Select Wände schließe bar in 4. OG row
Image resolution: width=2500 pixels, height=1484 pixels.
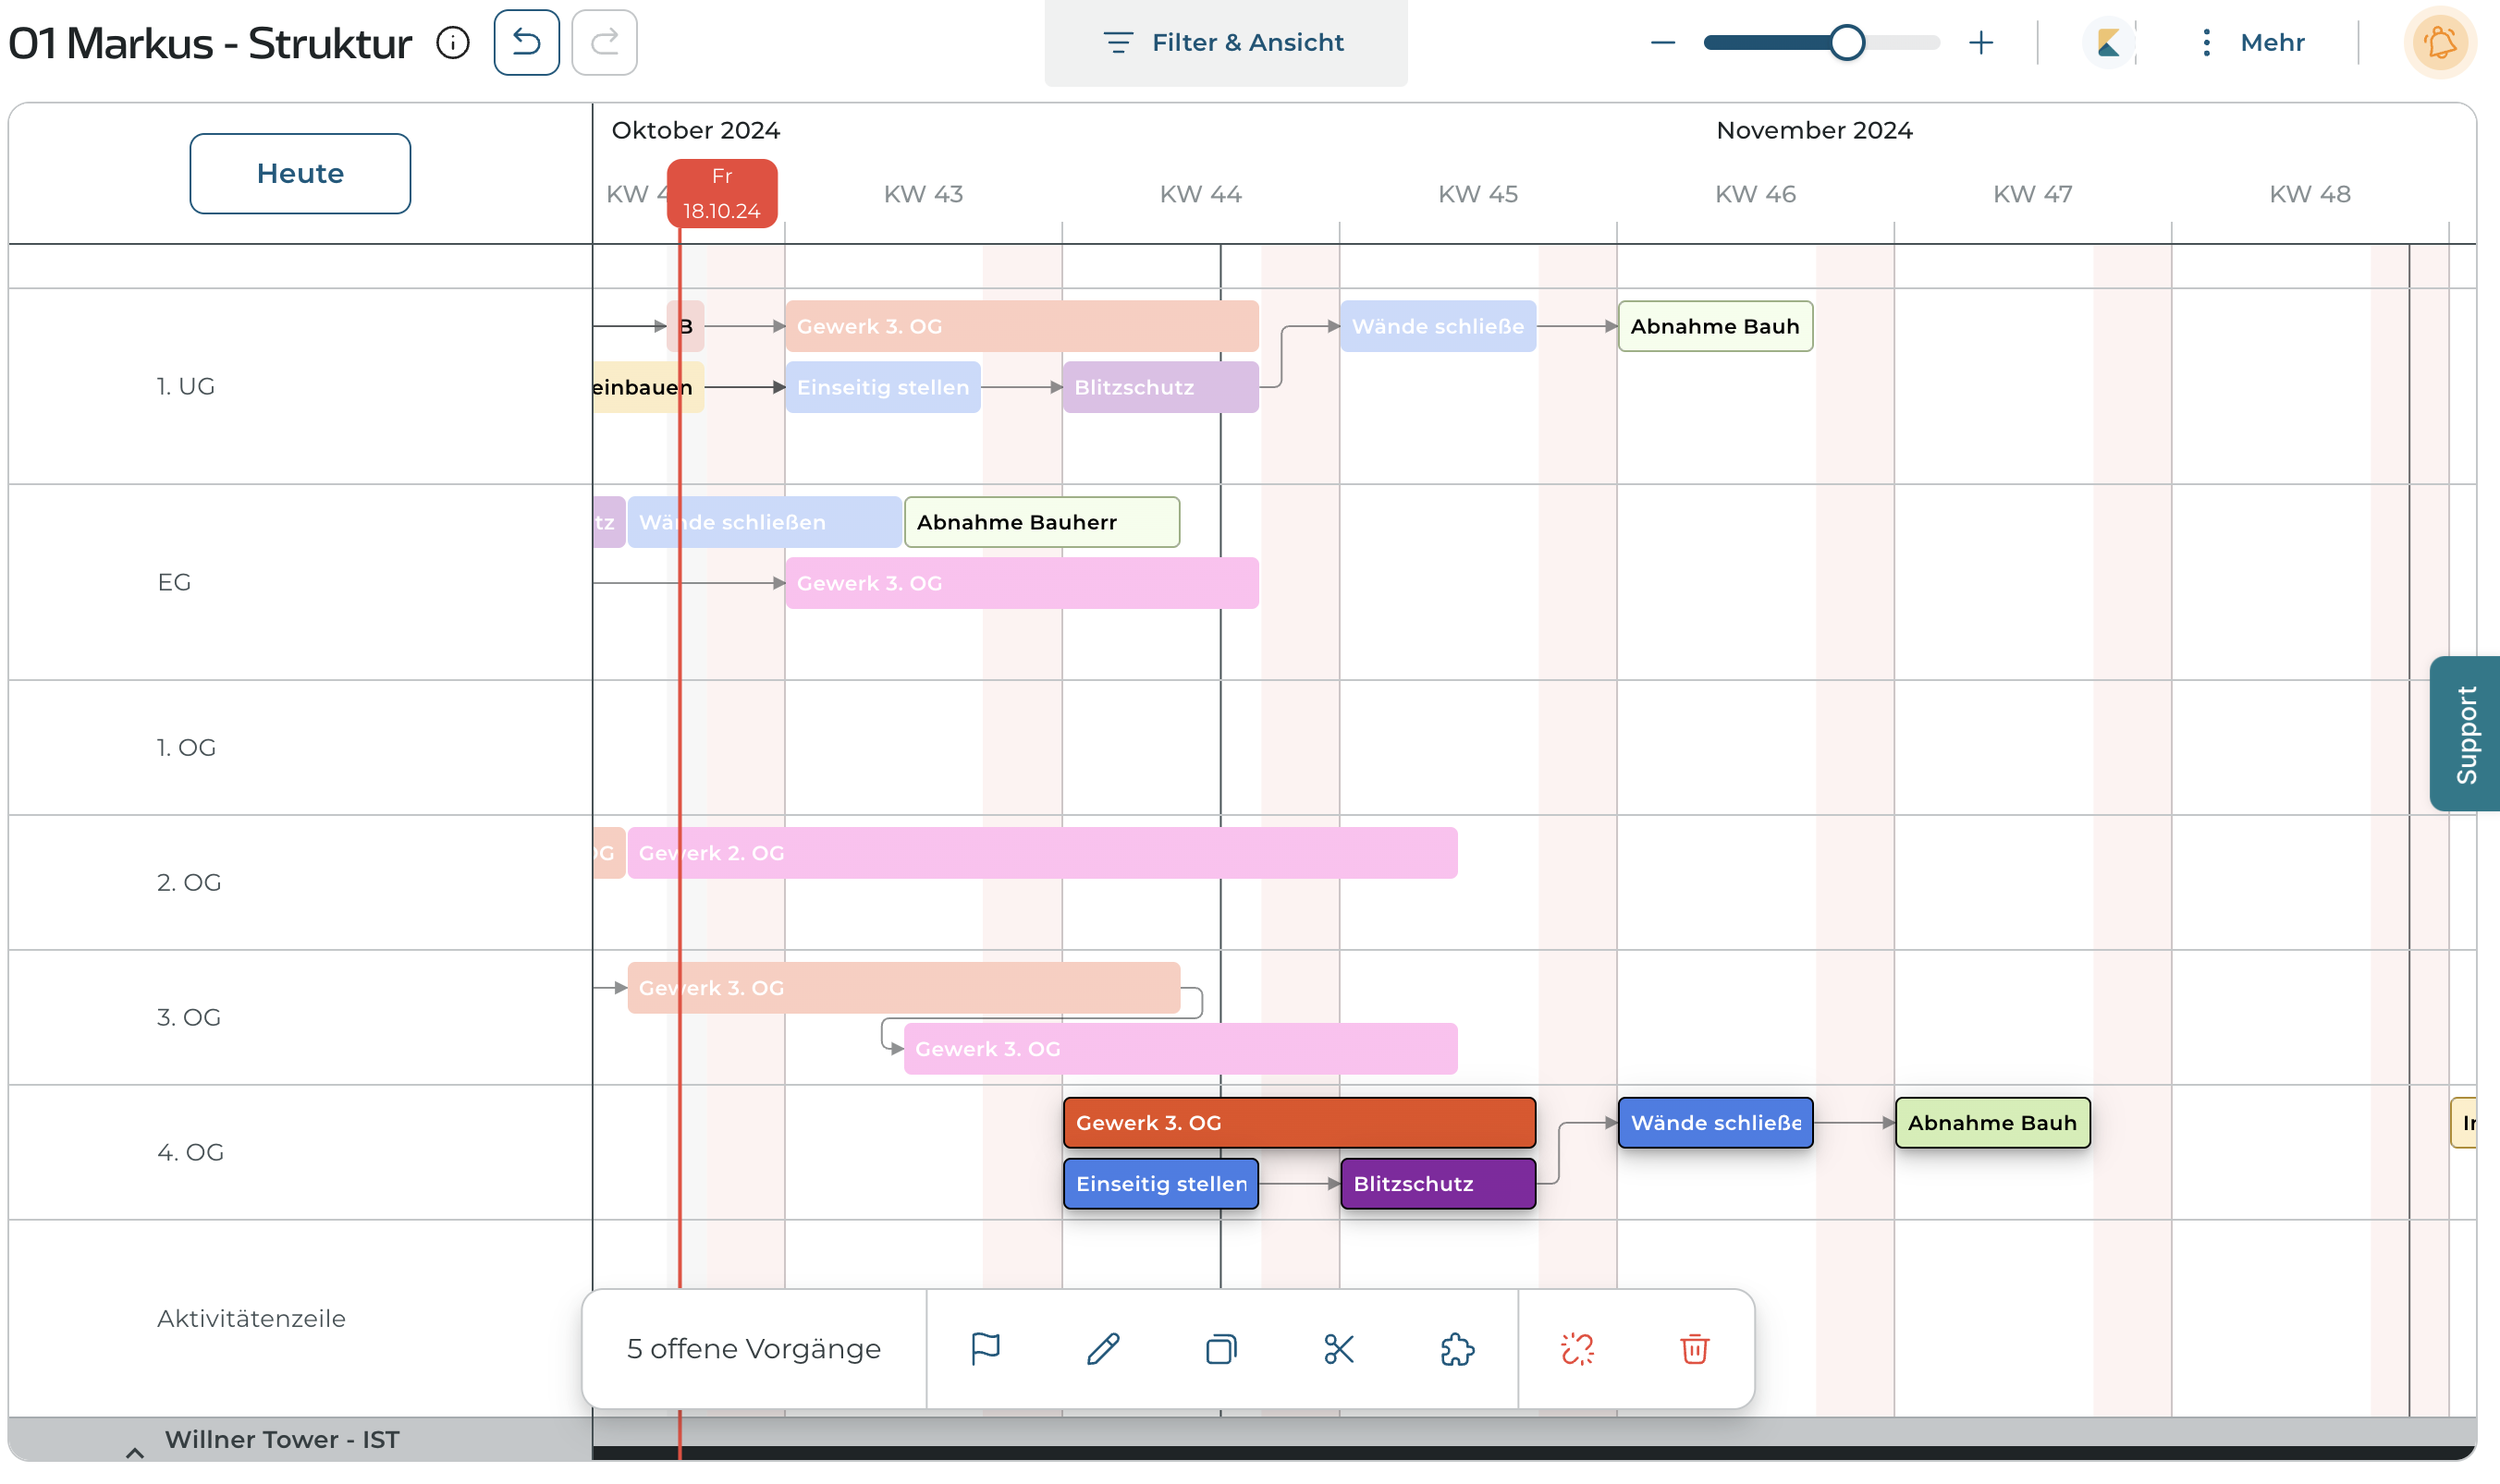pos(1716,1123)
